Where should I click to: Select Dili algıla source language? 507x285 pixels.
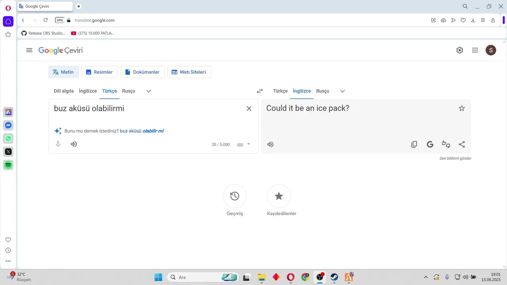click(x=64, y=91)
